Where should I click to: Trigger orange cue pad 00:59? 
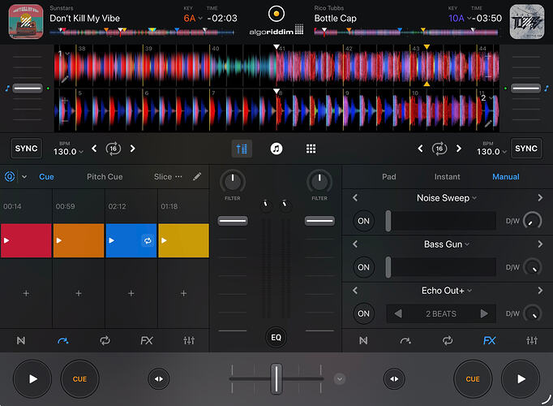pyautogui.click(x=79, y=240)
